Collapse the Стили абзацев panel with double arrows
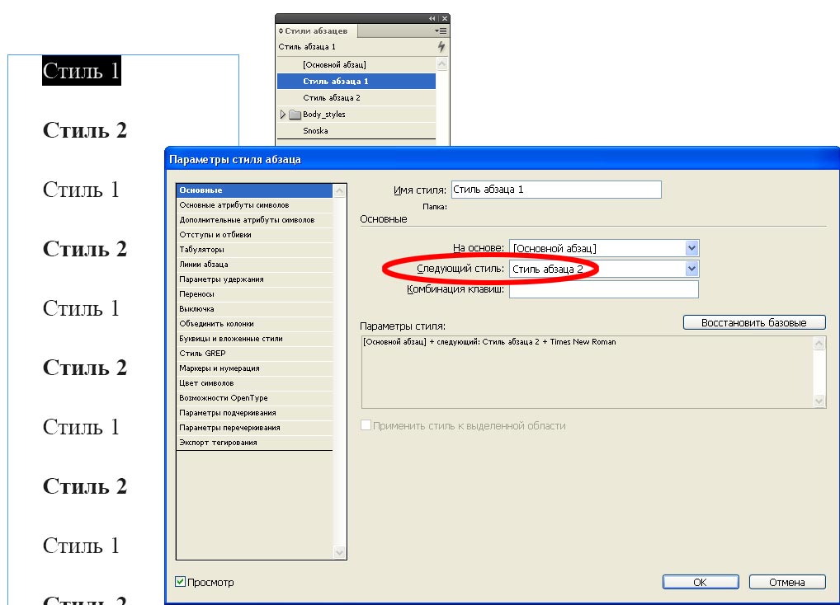Image resolution: width=840 pixels, height=605 pixels. coord(432,18)
